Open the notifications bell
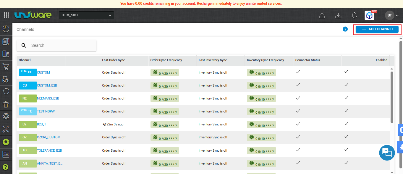Viewport: 403px width, 174px height. tap(354, 15)
